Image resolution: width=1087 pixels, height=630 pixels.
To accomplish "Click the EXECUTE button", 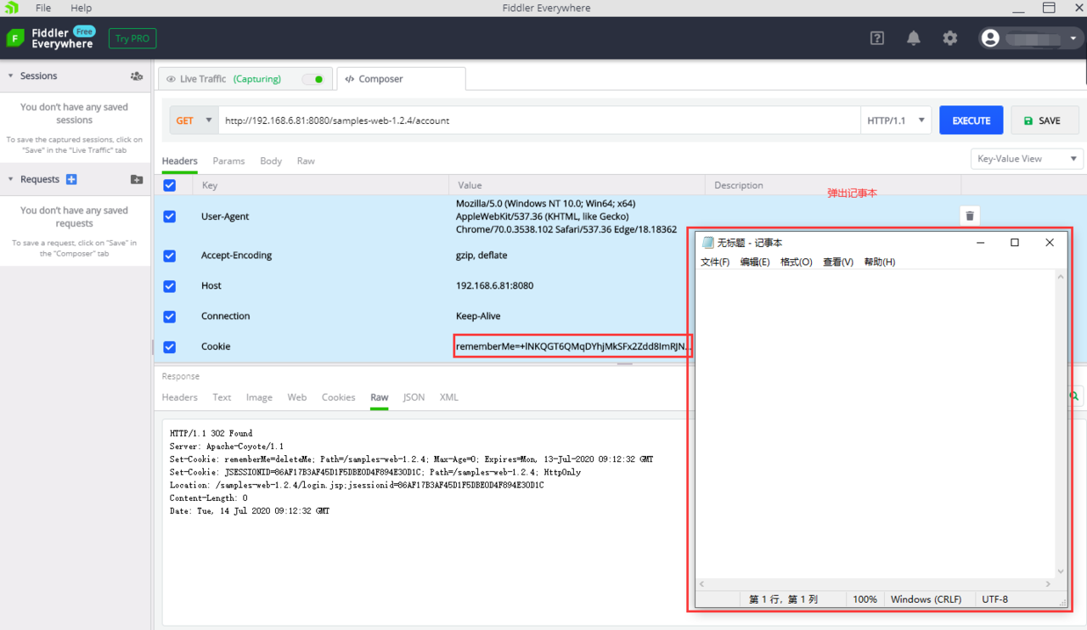I will pyautogui.click(x=972, y=121).
